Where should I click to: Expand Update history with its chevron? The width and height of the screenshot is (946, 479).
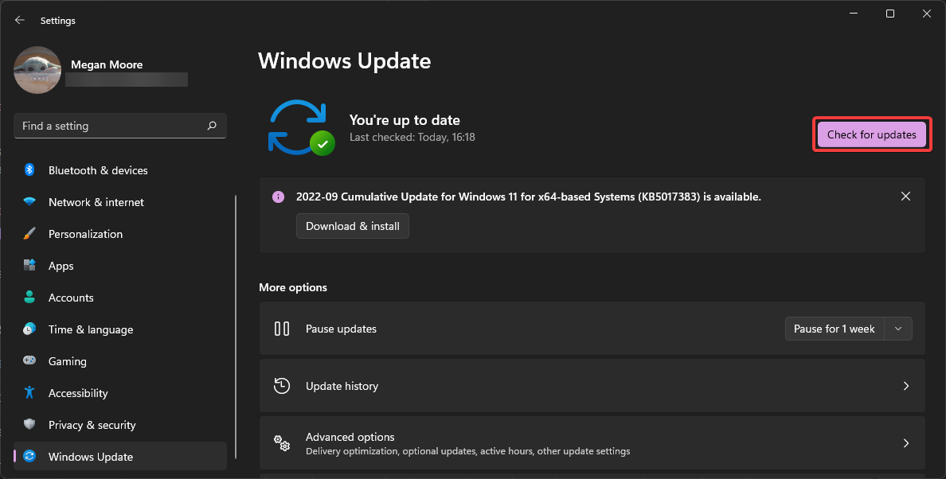coord(905,386)
